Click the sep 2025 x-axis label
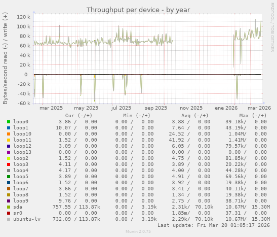 point(156,108)
